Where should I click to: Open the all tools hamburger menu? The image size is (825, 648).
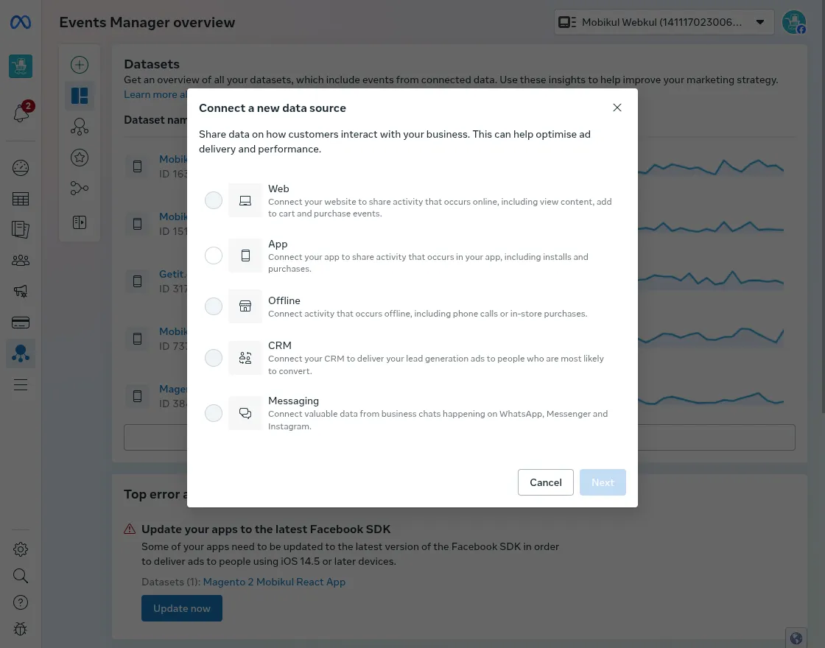pos(21,384)
